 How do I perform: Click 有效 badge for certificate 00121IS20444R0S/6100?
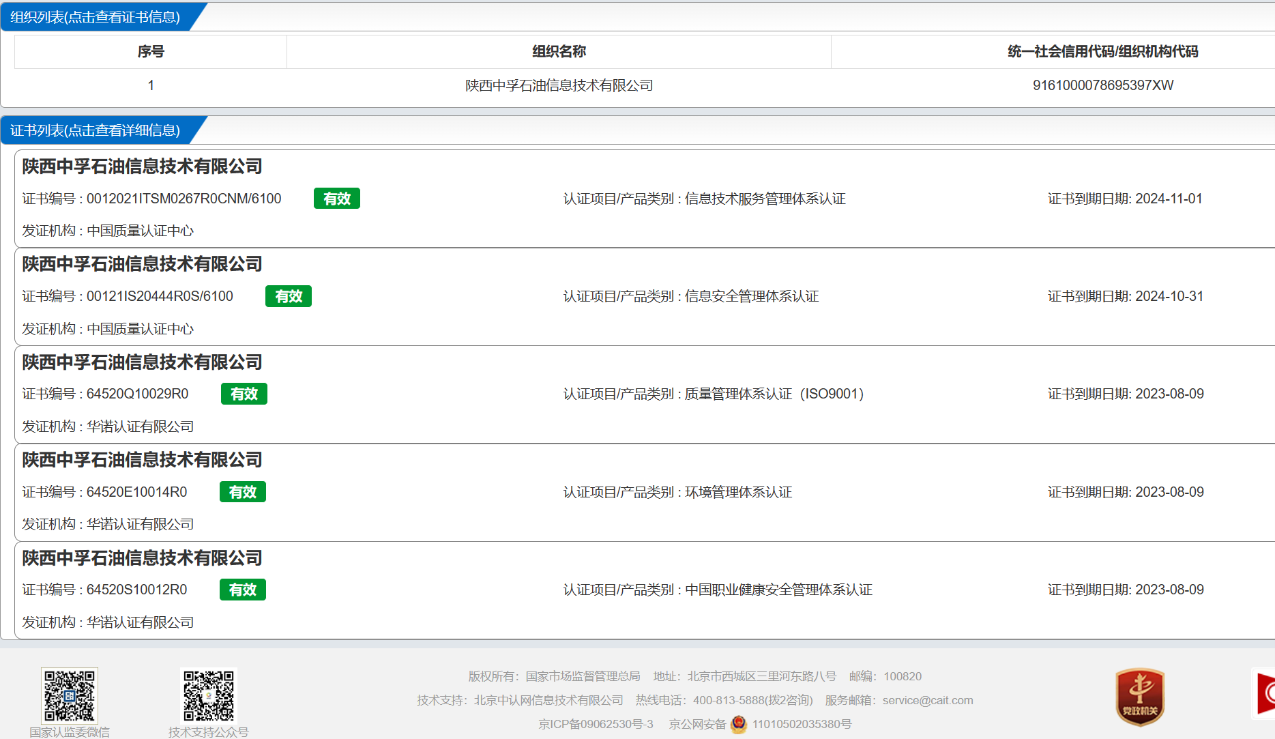pos(289,296)
